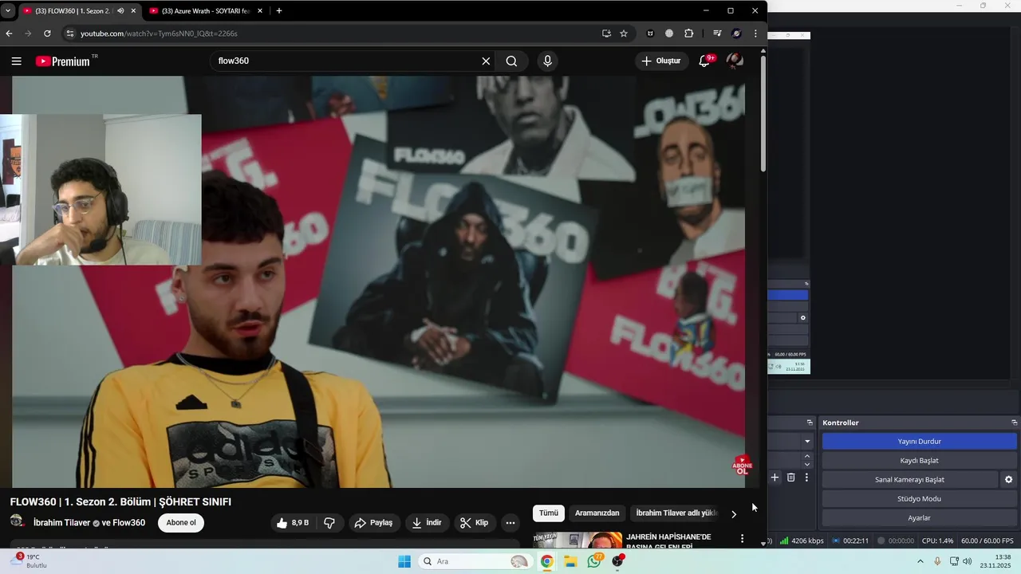Bookmark this page with the star
Screen dimensions: 1021x574
pyautogui.click(x=624, y=33)
